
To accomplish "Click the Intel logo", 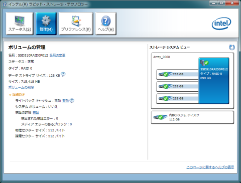I will [x=221, y=24].
